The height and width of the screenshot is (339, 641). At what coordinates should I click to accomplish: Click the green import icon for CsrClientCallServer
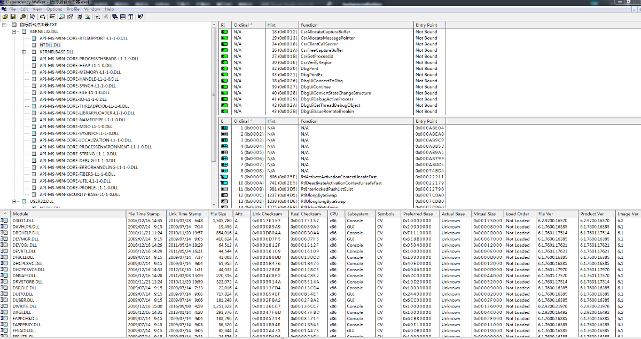(224, 44)
